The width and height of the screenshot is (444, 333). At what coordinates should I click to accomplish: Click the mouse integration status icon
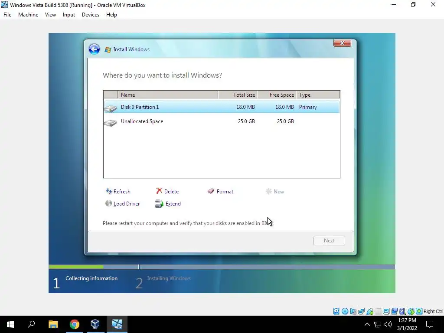[x=411, y=311]
